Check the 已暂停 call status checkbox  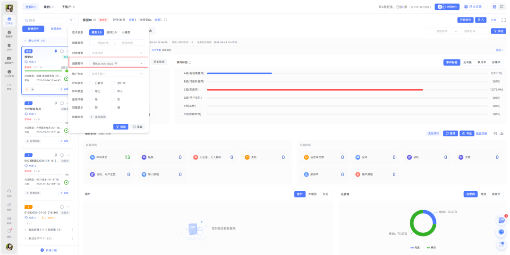91,83
